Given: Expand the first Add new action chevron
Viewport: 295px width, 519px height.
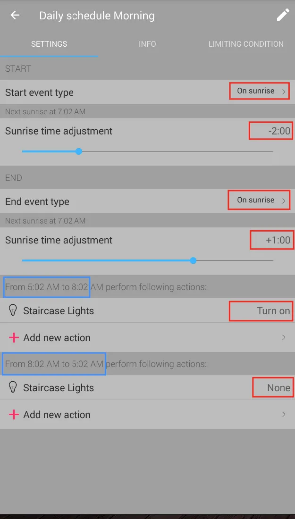Looking at the screenshot, I should (284, 337).
